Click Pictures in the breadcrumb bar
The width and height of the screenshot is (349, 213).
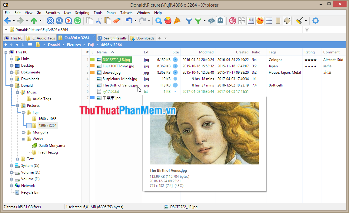point(74,45)
